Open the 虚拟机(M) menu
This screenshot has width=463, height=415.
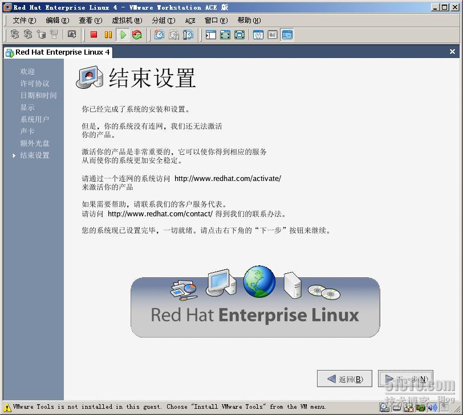click(x=127, y=20)
